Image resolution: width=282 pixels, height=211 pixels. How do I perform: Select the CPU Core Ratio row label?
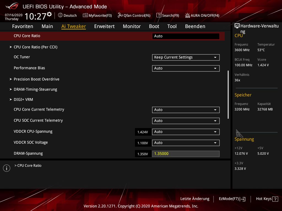click(27, 36)
